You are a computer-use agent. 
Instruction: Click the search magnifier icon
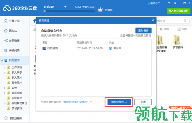(x=185, y=21)
